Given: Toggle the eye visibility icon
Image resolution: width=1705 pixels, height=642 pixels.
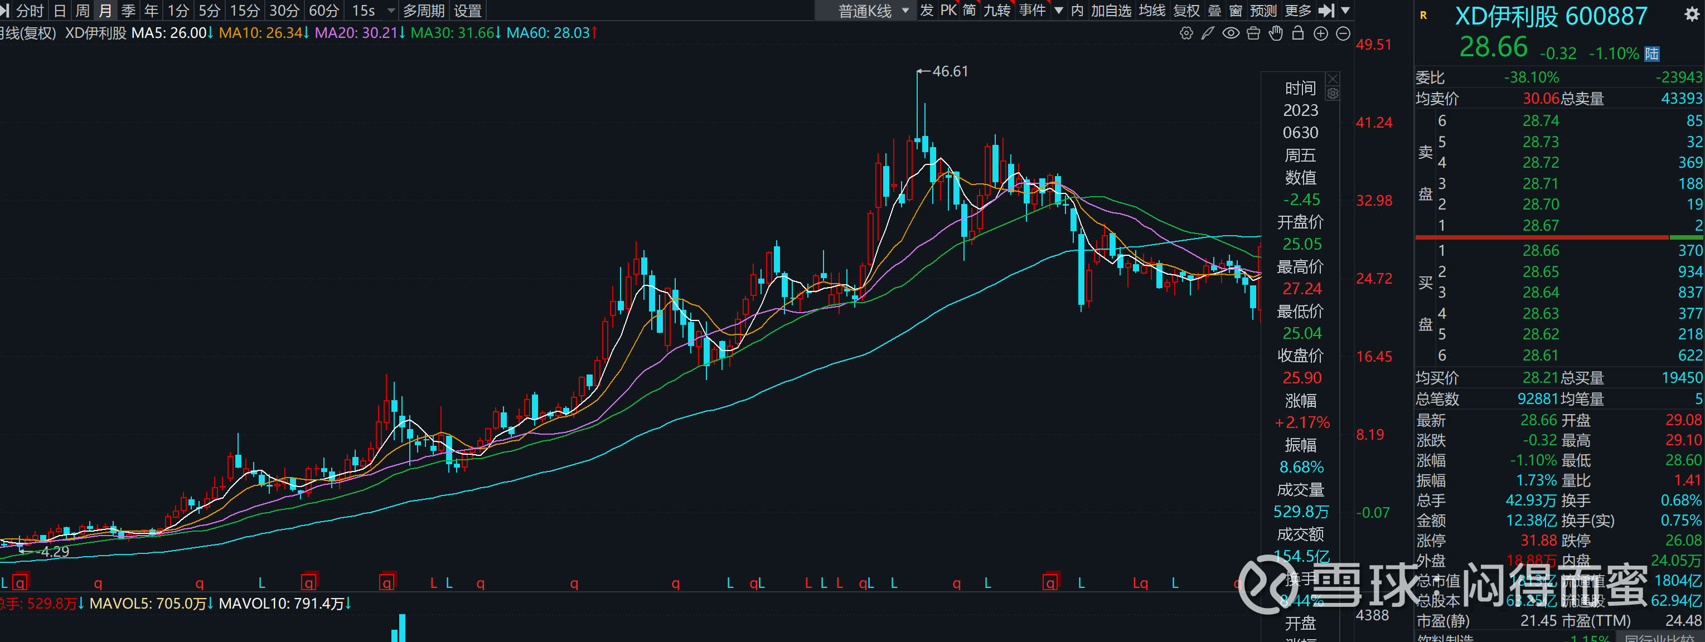Looking at the screenshot, I should 1231,33.
